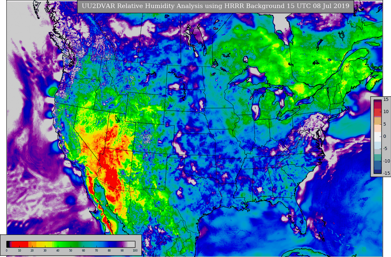The height and width of the screenshot is (257, 391).
Task: Click the '10' label on the right difference colorbar
Action: 386,111
